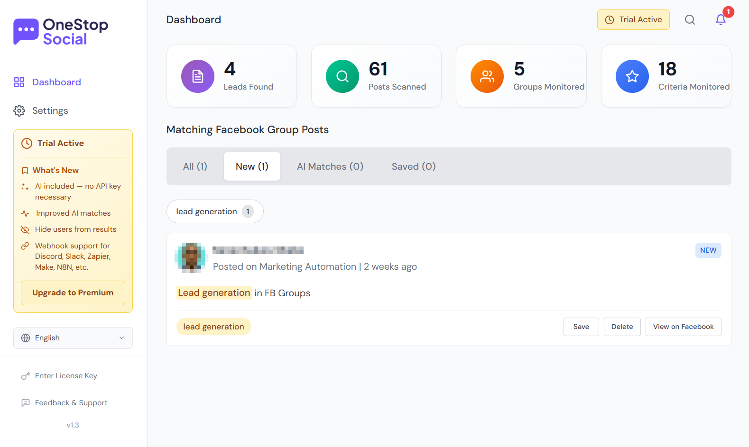Viewport: 749px width, 447px height.
Task: Click the '61 Posts Scanned' stat text
Action: click(397, 76)
